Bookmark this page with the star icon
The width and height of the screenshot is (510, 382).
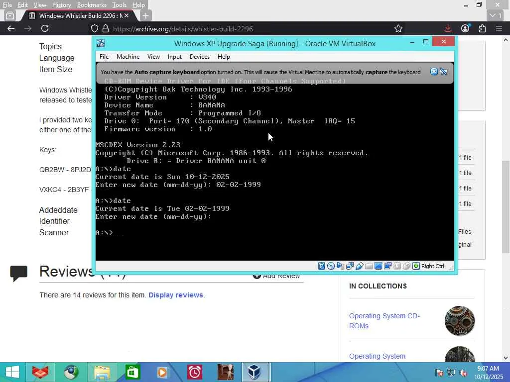coord(398,28)
